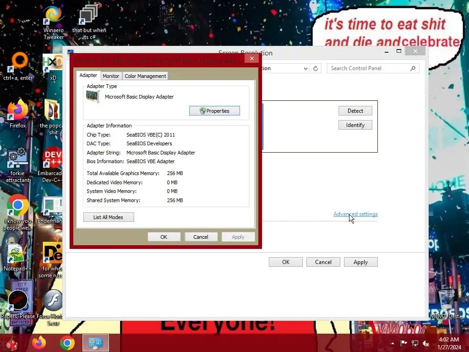Screen dimensions: 469x352
Task: Click OK in the adapter properties dialog
Action: [164, 237]
